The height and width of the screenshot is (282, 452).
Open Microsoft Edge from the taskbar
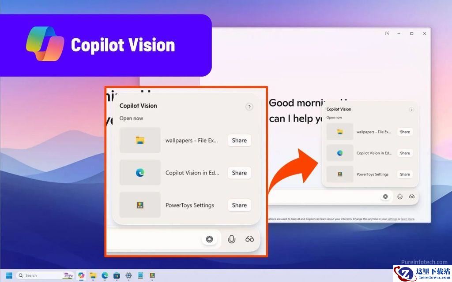(x=105, y=275)
